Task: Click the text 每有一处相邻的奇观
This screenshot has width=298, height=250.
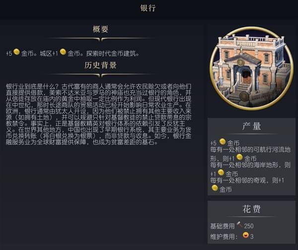Action: 238,181
